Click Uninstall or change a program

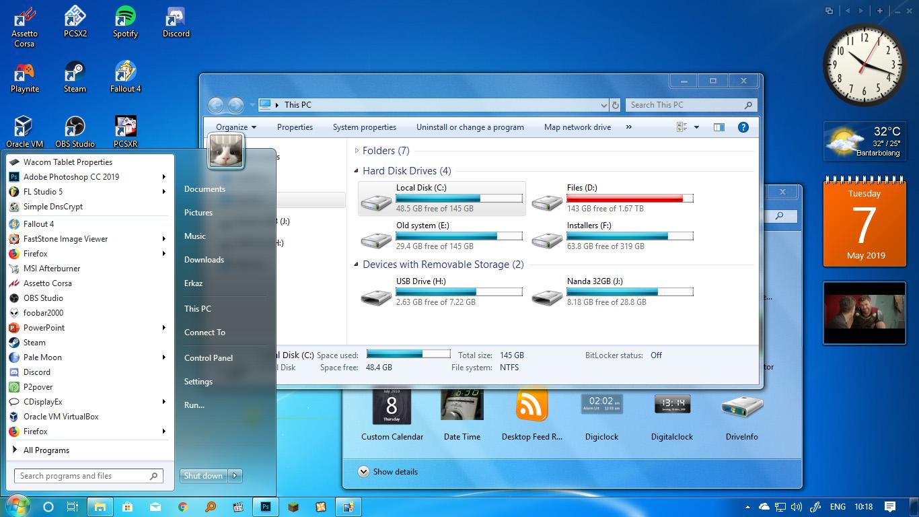[x=470, y=127]
